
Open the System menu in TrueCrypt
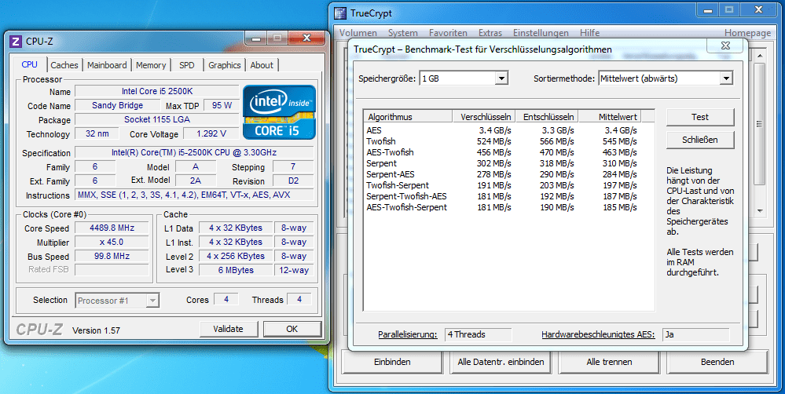coord(402,33)
